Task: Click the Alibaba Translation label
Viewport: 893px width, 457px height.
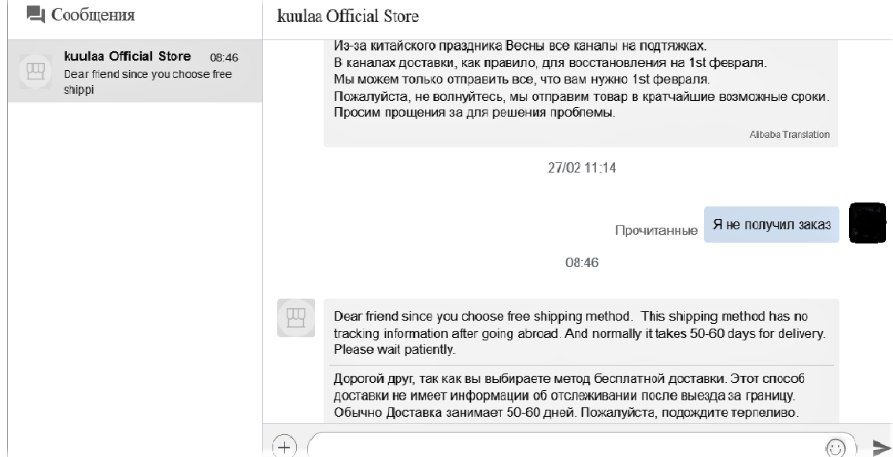Action: pos(789,135)
